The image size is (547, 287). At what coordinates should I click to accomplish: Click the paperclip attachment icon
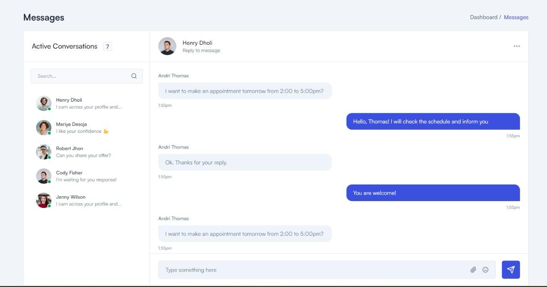(x=473, y=269)
